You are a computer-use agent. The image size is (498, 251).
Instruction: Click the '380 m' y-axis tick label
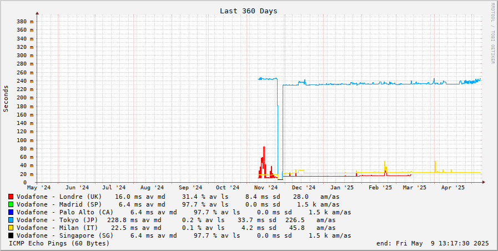pyautogui.click(x=25, y=21)
